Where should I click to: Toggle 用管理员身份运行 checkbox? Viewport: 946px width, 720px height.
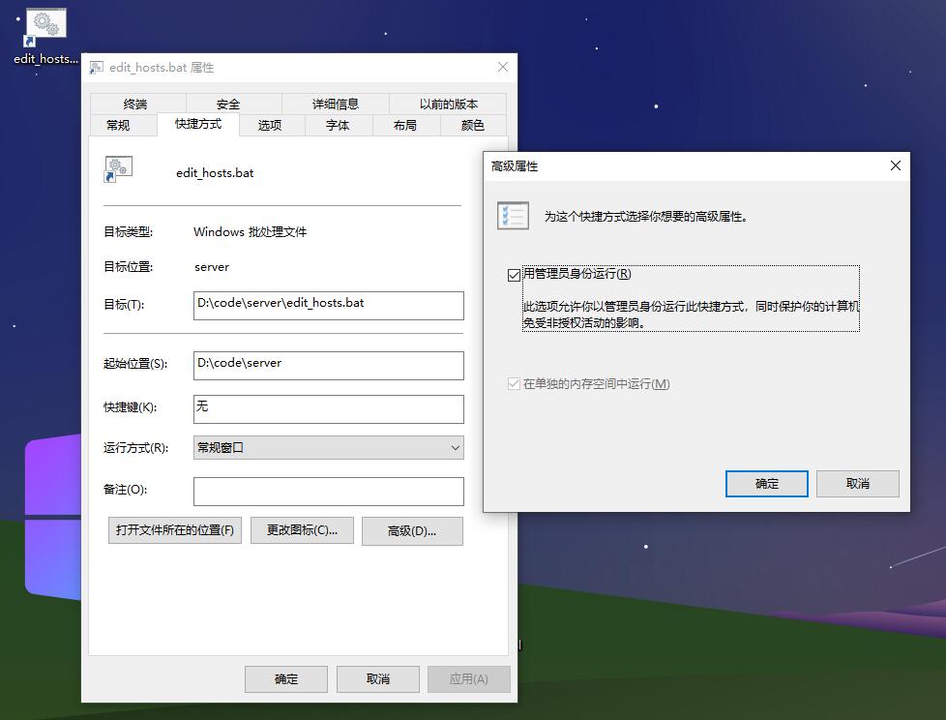[x=514, y=275]
